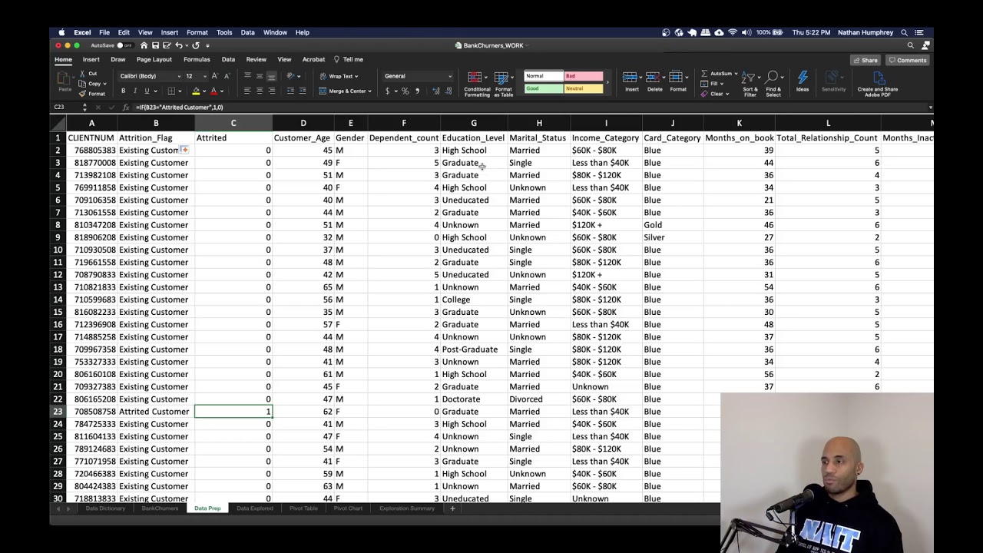Click the fx Insert Function icon

[x=125, y=108]
